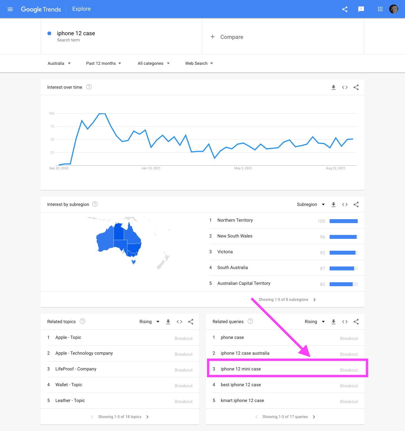Click the blue search term color dot
This screenshot has width=405, height=431.
pyautogui.click(x=49, y=33)
